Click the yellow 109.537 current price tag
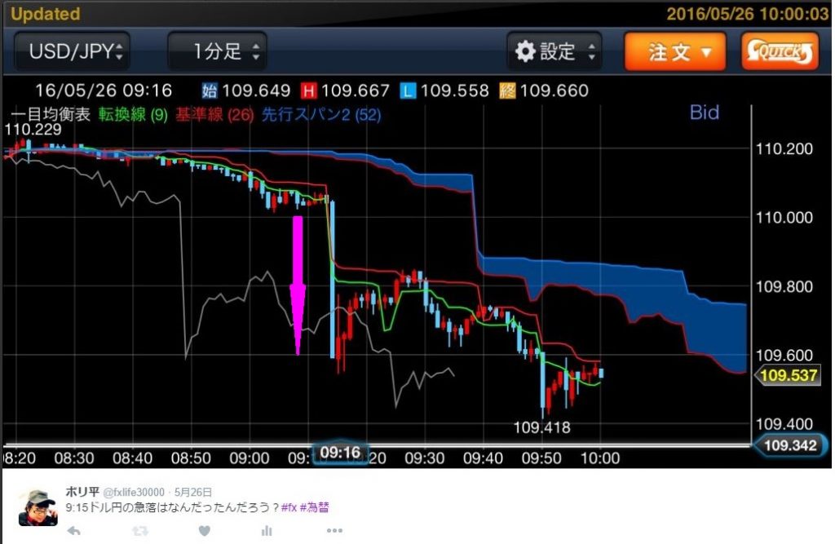Image resolution: width=835 pixels, height=544 pixels. [x=787, y=375]
